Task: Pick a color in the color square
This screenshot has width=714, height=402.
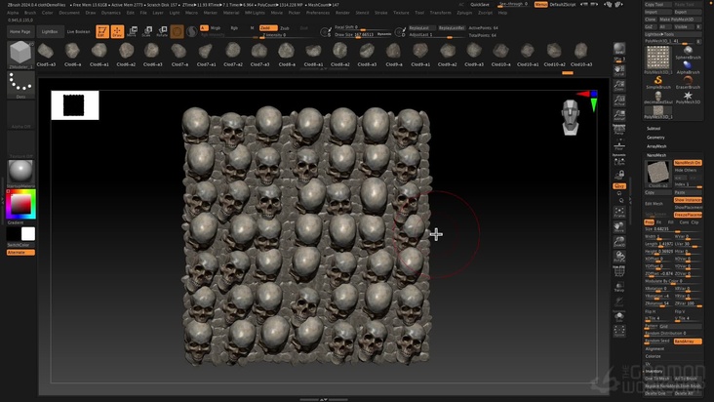Action: point(20,204)
